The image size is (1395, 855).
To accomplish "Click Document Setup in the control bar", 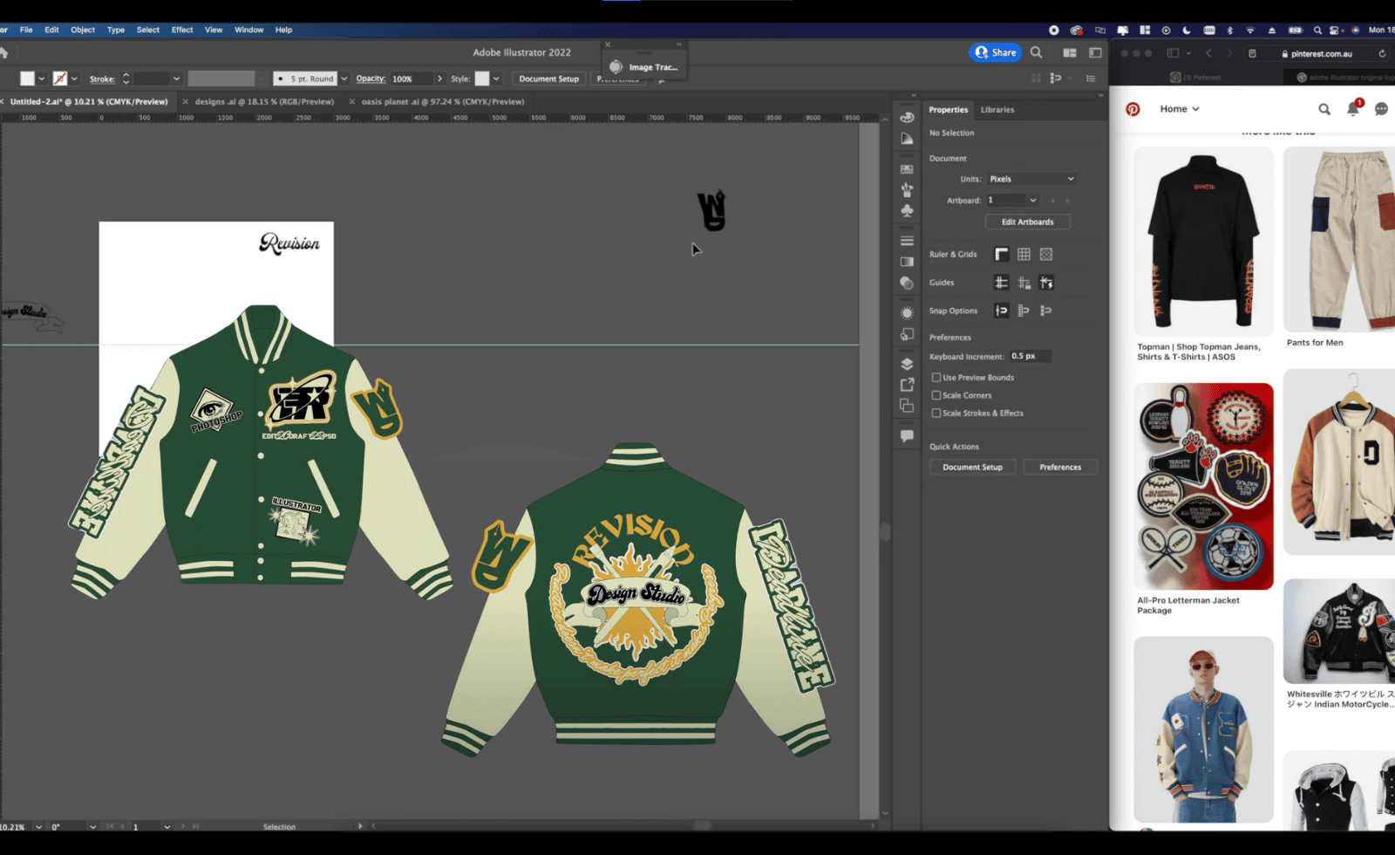I will 548,79.
